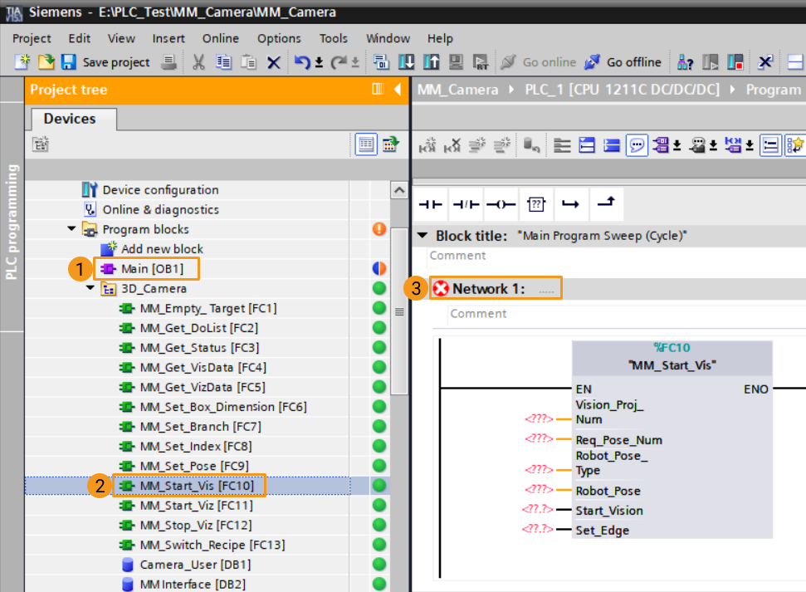Insert an output coil instruction

pyautogui.click(x=501, y=203)
